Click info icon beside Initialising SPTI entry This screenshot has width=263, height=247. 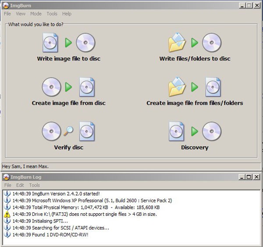7,221
